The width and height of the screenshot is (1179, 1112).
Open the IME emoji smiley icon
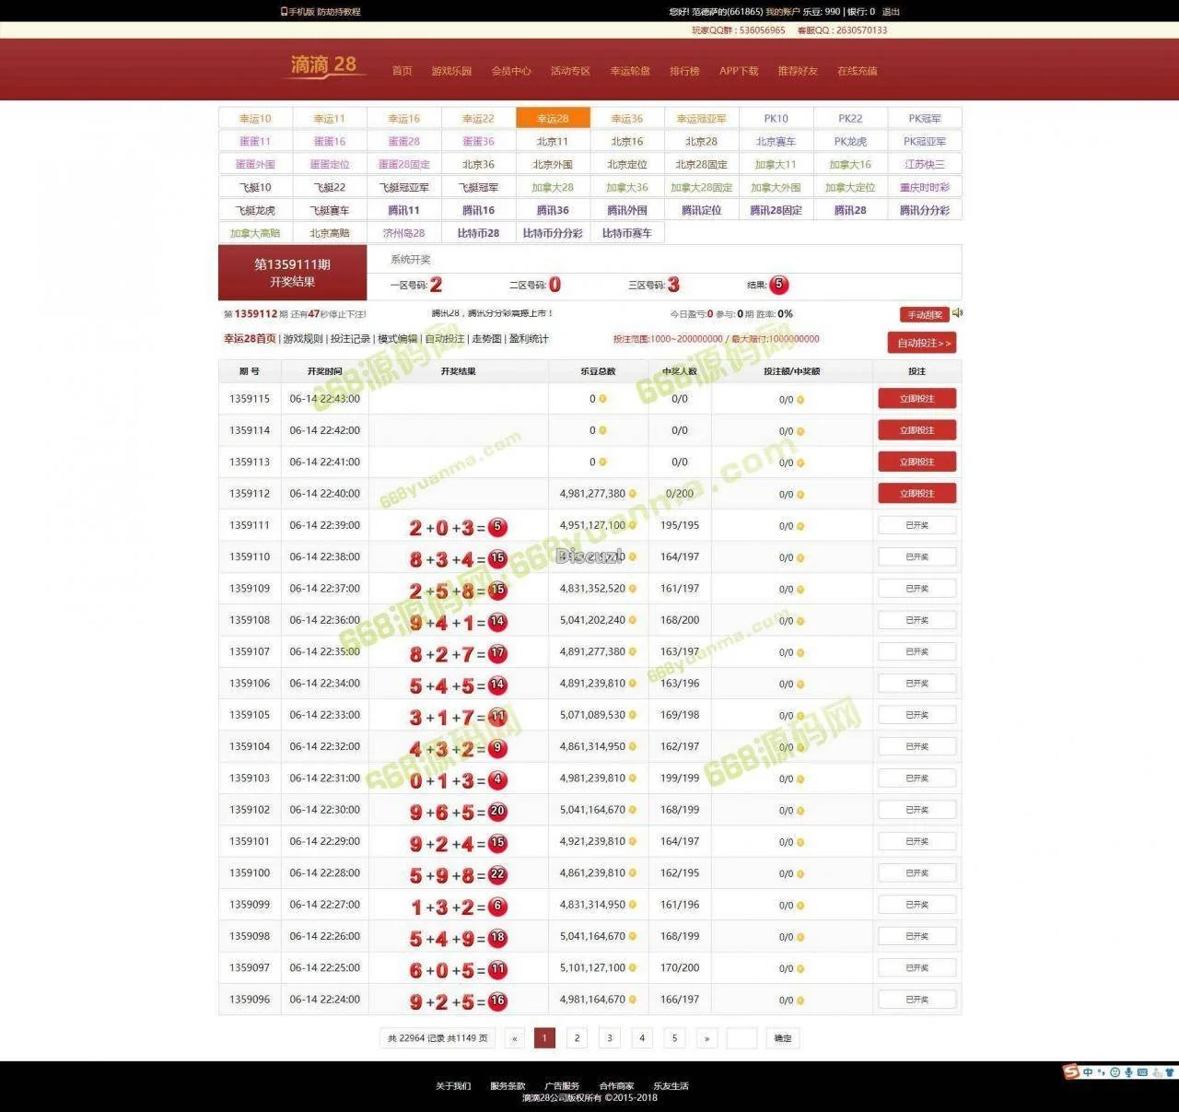[1115, 1072]
